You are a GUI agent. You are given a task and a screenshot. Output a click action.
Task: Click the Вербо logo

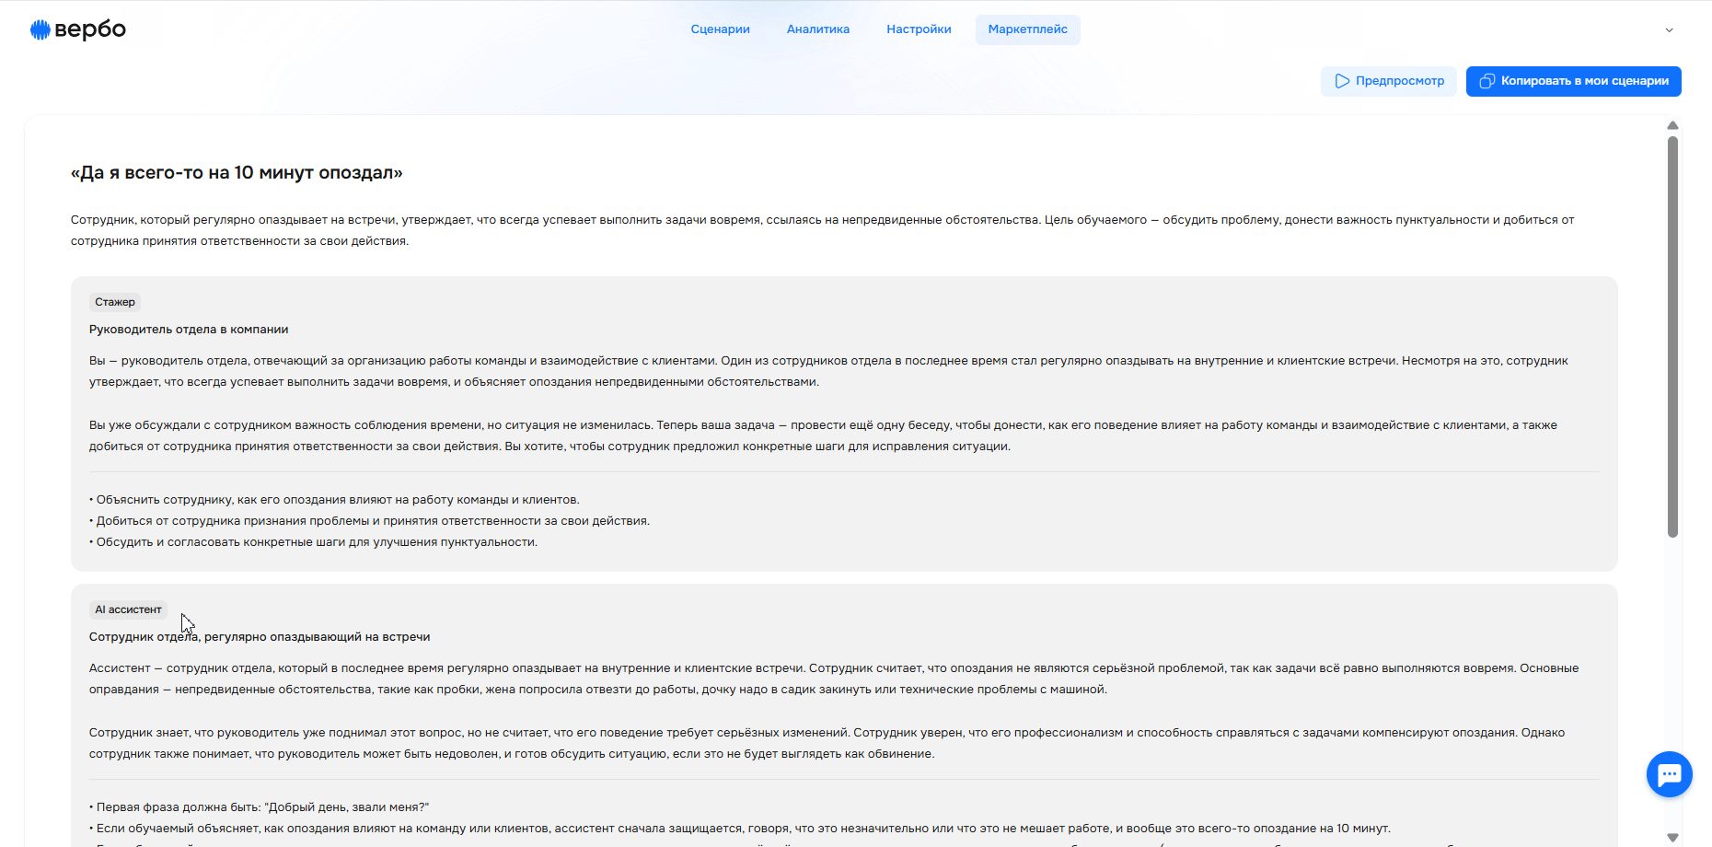(78, 29)
